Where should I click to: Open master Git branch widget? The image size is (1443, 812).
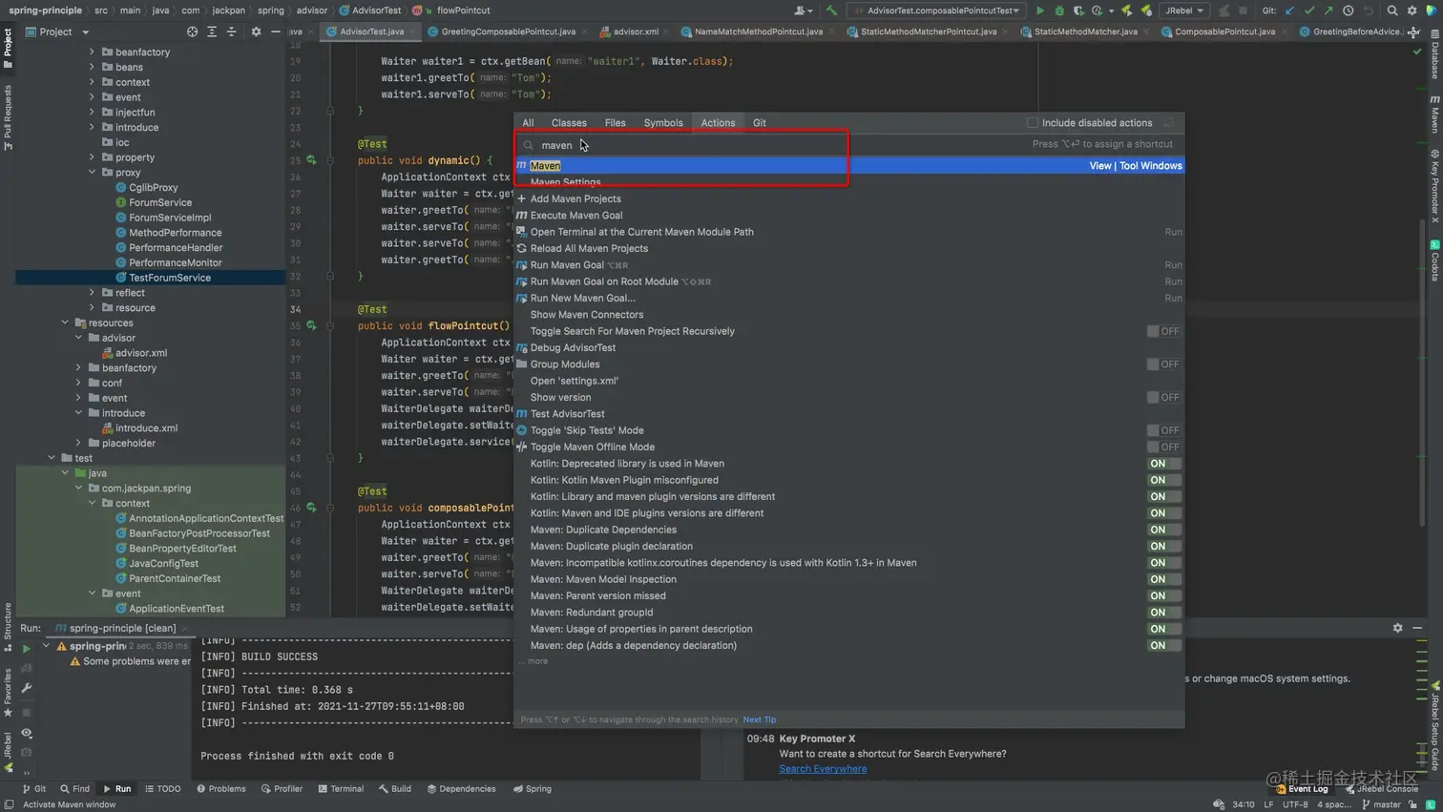click(x=1382, y=804)
